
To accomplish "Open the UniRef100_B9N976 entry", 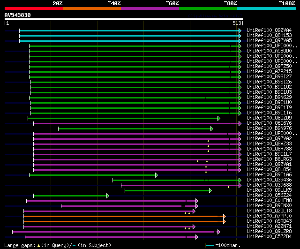I will click(x=269, y=128).
